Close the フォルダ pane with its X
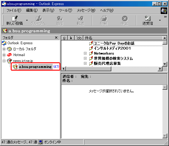The width and height of the screenshot is (169, 146). click(x=56, y=38)
